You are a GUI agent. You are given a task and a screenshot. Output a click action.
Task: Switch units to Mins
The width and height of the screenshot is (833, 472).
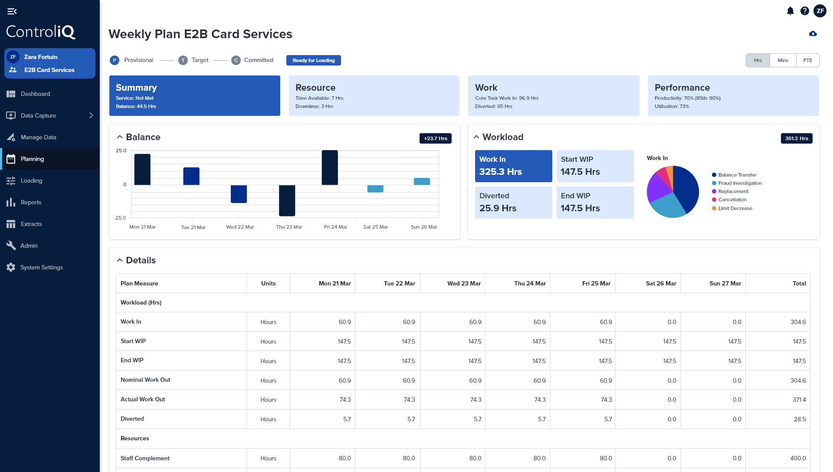(783, 60)
